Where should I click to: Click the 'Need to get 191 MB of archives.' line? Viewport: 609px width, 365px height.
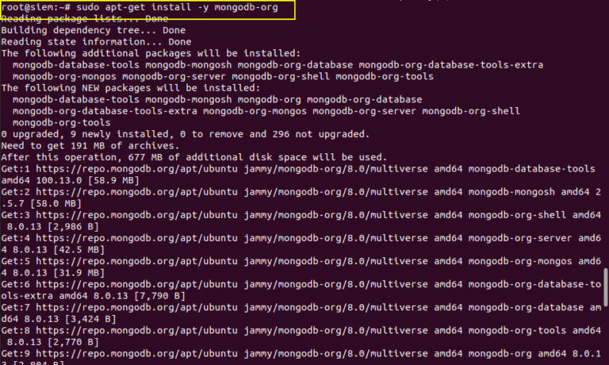coord(90,146)
